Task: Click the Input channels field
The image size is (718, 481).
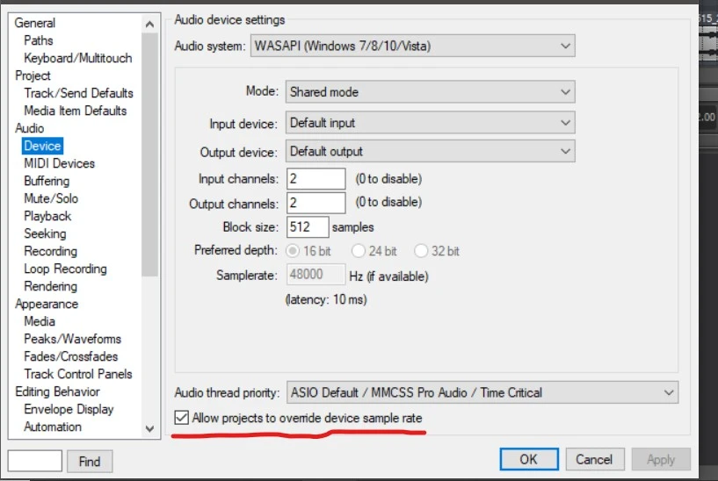Action: click(316, 178)
